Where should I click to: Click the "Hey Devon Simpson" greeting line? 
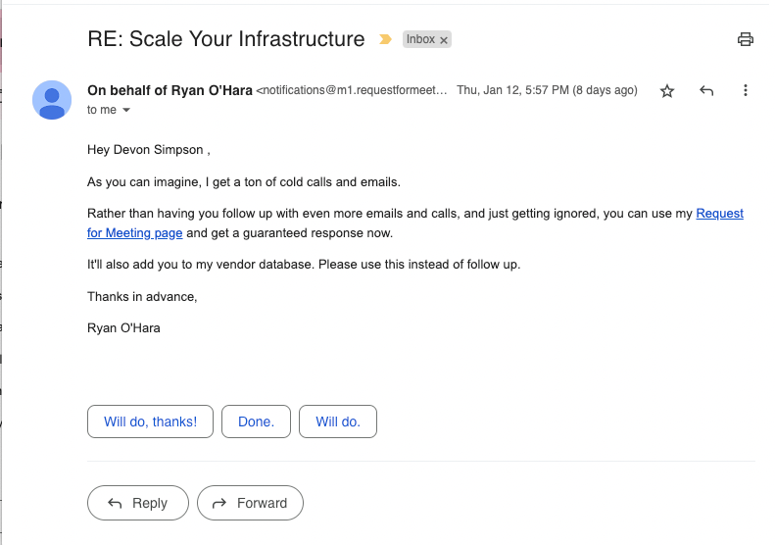149,150
